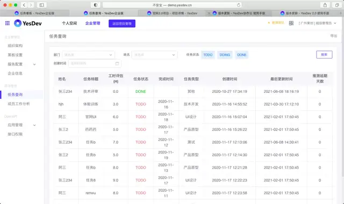344x204 pixels.
Task: Click the 任务标题 column header
Action: [91, 79]
